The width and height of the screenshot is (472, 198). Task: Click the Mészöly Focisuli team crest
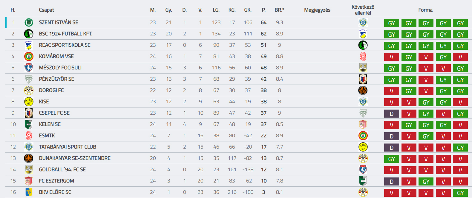tap(29, 68)
